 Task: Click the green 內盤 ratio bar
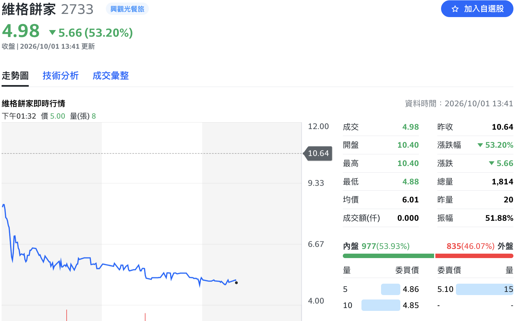pyautogui.click(x=388, y=256)
